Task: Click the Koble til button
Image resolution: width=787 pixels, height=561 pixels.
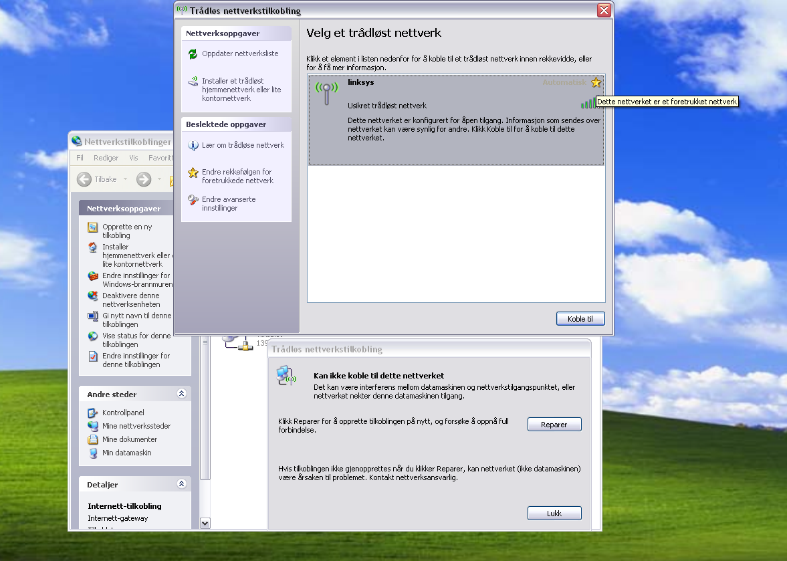Action: 580,319
